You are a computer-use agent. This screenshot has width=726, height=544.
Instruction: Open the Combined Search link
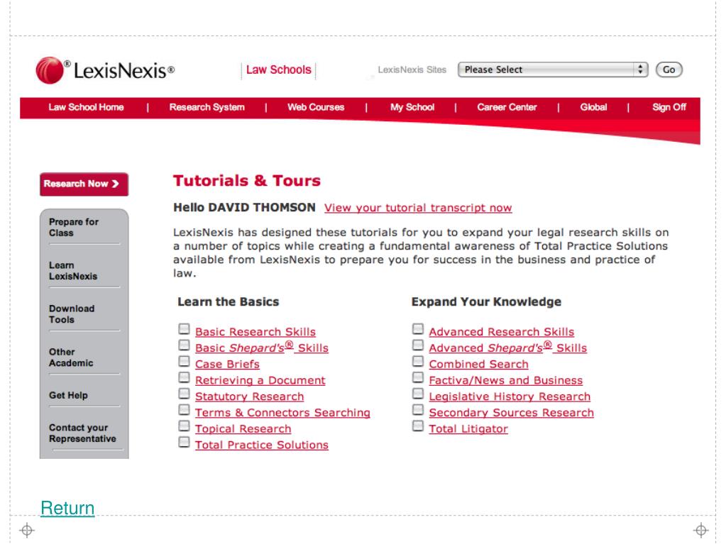478,364
